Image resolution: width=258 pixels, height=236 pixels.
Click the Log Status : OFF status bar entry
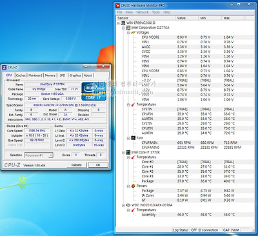pos(185,230)
